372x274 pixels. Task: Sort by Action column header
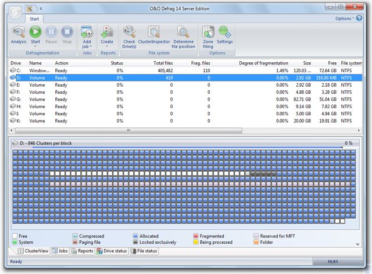pyautogui.click(x=62, y=63)
